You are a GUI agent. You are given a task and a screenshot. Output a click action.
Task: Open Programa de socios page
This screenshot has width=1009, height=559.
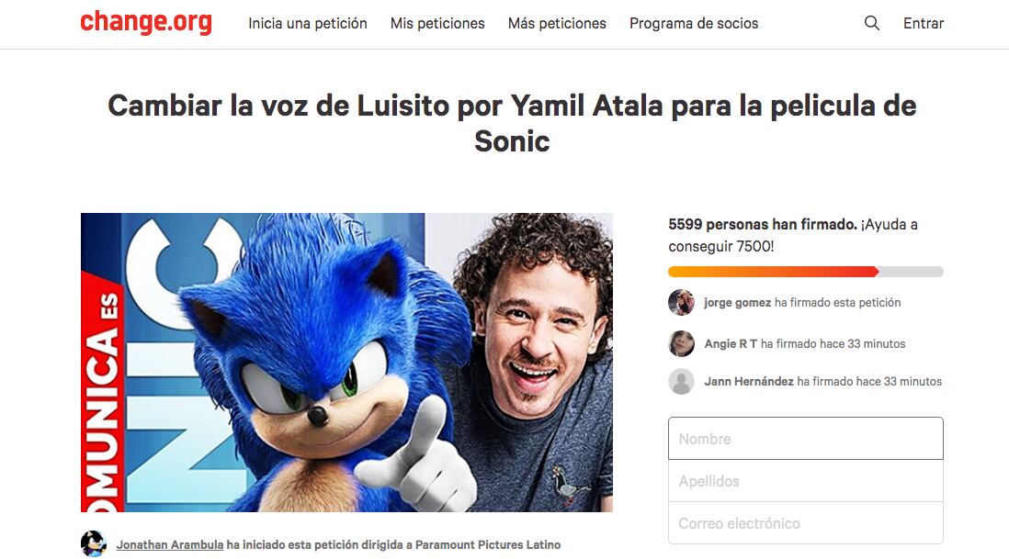point(694,23)
